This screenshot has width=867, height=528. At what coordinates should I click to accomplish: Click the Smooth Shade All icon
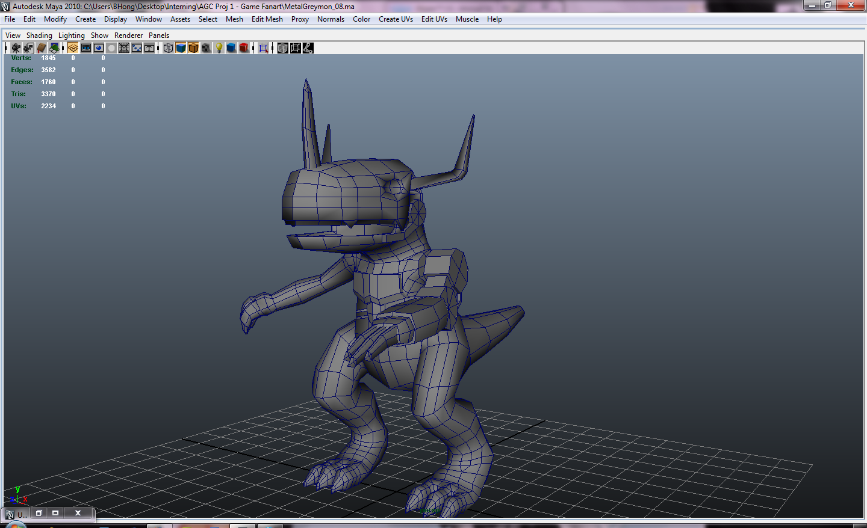click(x=181, y=48)
